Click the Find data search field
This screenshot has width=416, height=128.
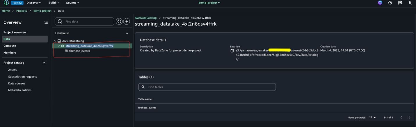[85, 22]
